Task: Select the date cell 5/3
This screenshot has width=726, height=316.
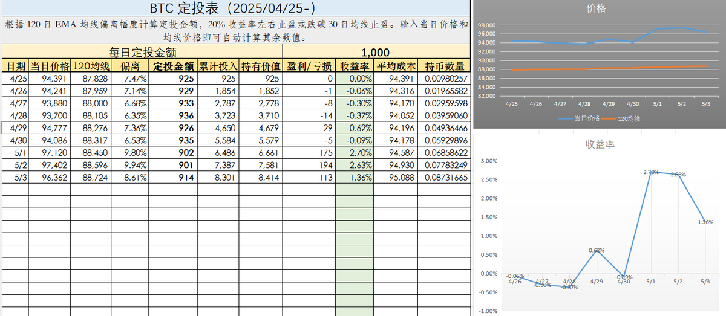Action: pyautogui.click(x=15, y=178)
